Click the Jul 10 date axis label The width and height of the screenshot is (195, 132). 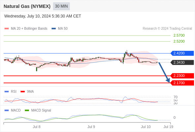tap(146, 127)
